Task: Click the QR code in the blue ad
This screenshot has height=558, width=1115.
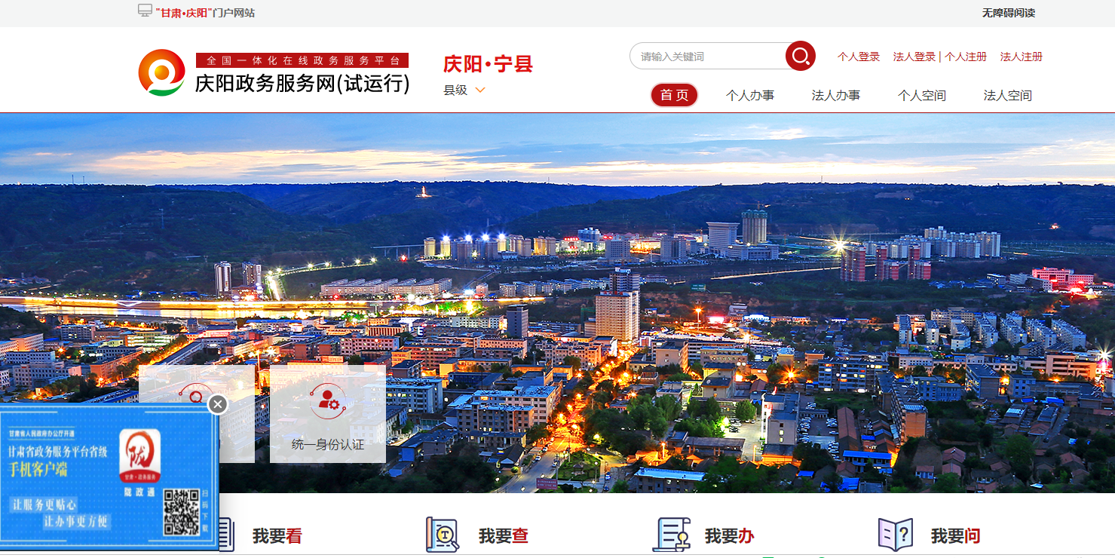Action: click(x=181, y=513)
